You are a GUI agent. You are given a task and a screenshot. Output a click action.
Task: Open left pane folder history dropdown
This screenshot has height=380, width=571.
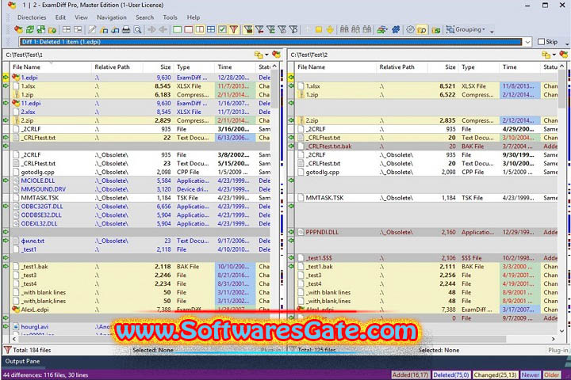267,55
